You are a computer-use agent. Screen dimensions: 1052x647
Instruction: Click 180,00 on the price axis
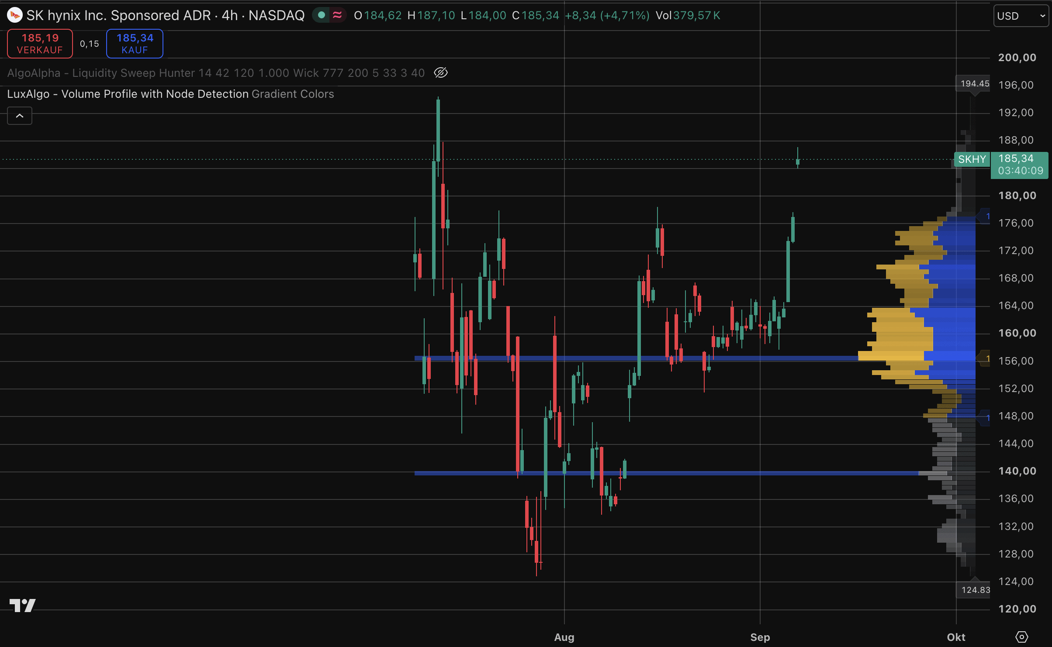[x=1017, y=196]
